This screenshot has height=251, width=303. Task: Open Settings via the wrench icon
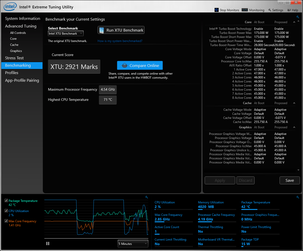[270, 10]
